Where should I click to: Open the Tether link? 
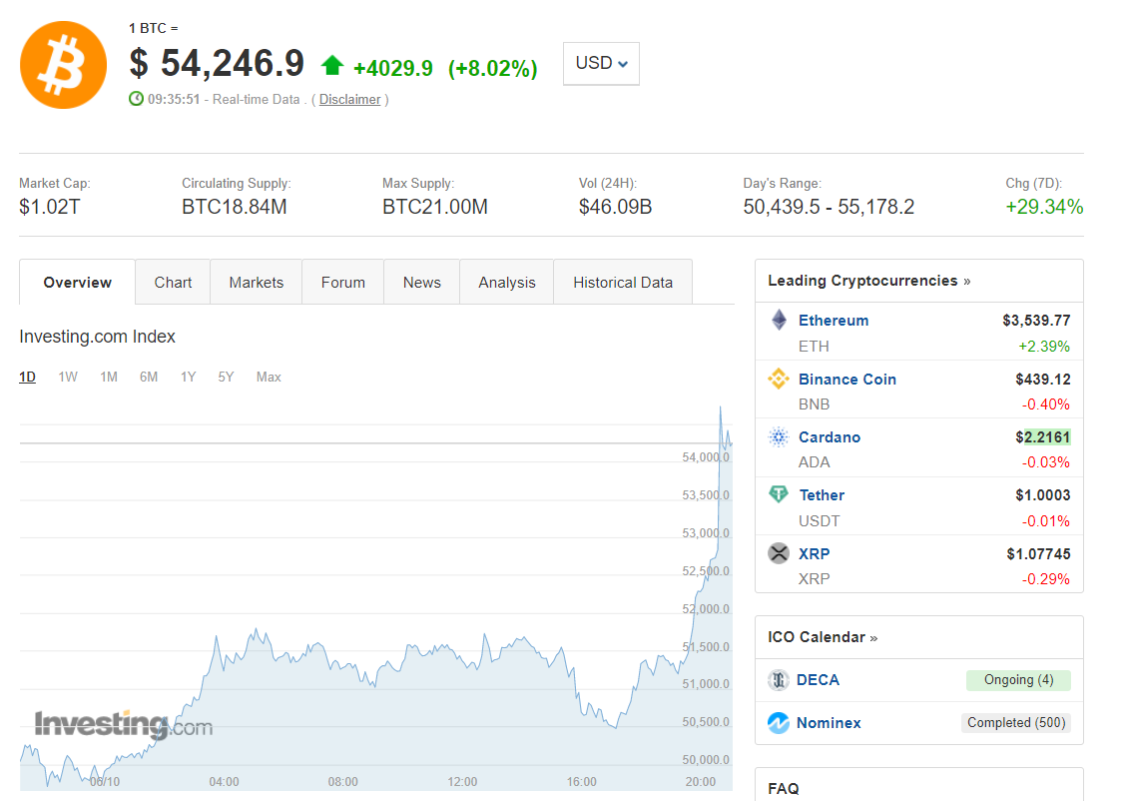point(822,495)
